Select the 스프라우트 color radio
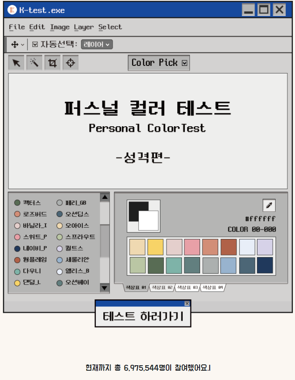295x380 pixels. click(60, 237)
